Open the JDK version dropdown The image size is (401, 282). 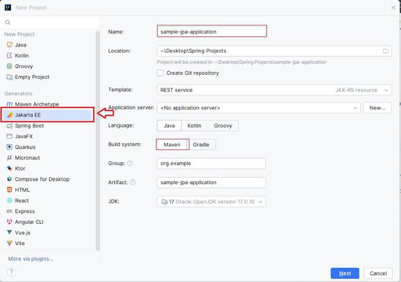[211, 202]
